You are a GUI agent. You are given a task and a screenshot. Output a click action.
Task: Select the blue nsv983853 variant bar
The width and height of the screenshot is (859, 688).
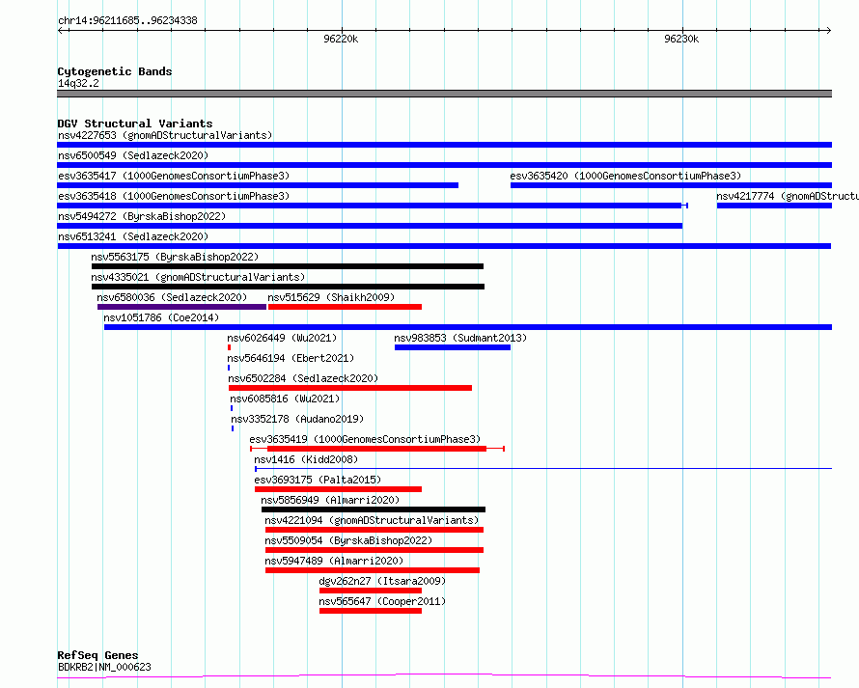453,347
